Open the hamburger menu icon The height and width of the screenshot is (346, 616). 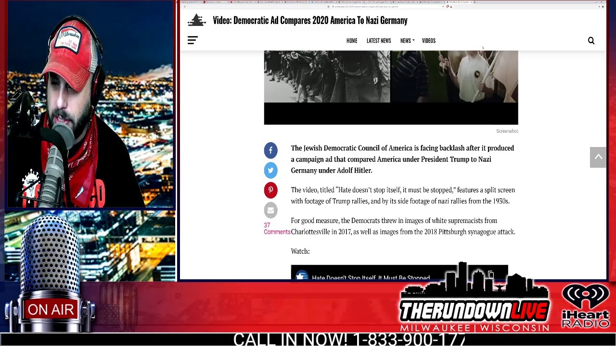192,41
